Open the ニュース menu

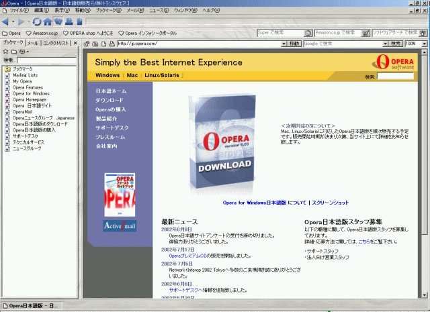click(159, 11)
